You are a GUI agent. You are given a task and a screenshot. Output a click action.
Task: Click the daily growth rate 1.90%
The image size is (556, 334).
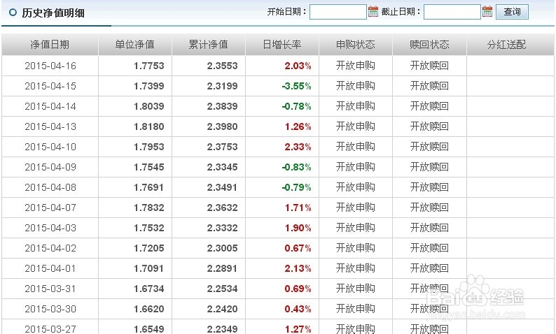[298, 228]
